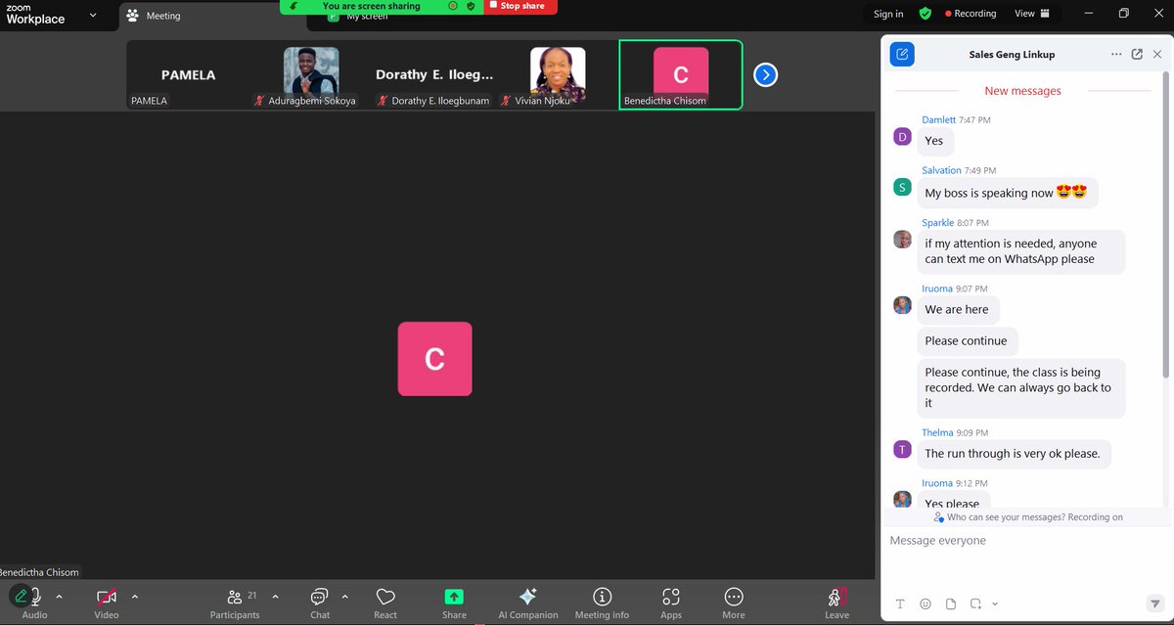
Task: Attach a file in the chat panel
Action: pyautogui.click(x=951, y=603)
